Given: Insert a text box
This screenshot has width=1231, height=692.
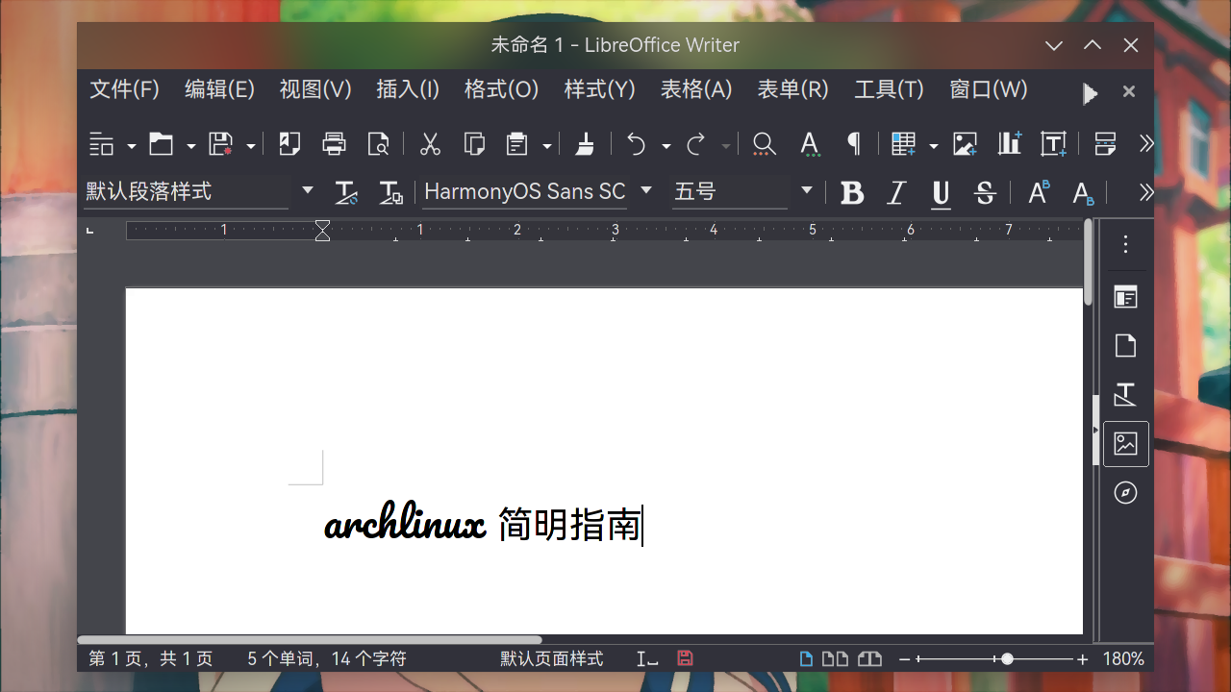Looking at the screenshot, I should click(x=1053, y=143).
